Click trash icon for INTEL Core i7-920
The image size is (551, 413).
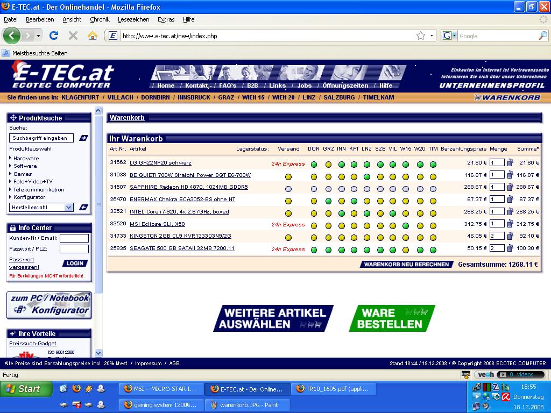[x=510, y=211]
